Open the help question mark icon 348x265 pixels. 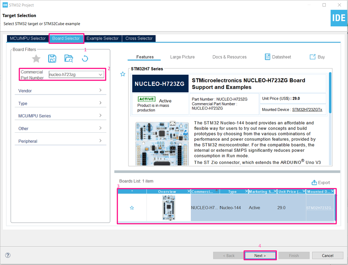click(8, 255)
